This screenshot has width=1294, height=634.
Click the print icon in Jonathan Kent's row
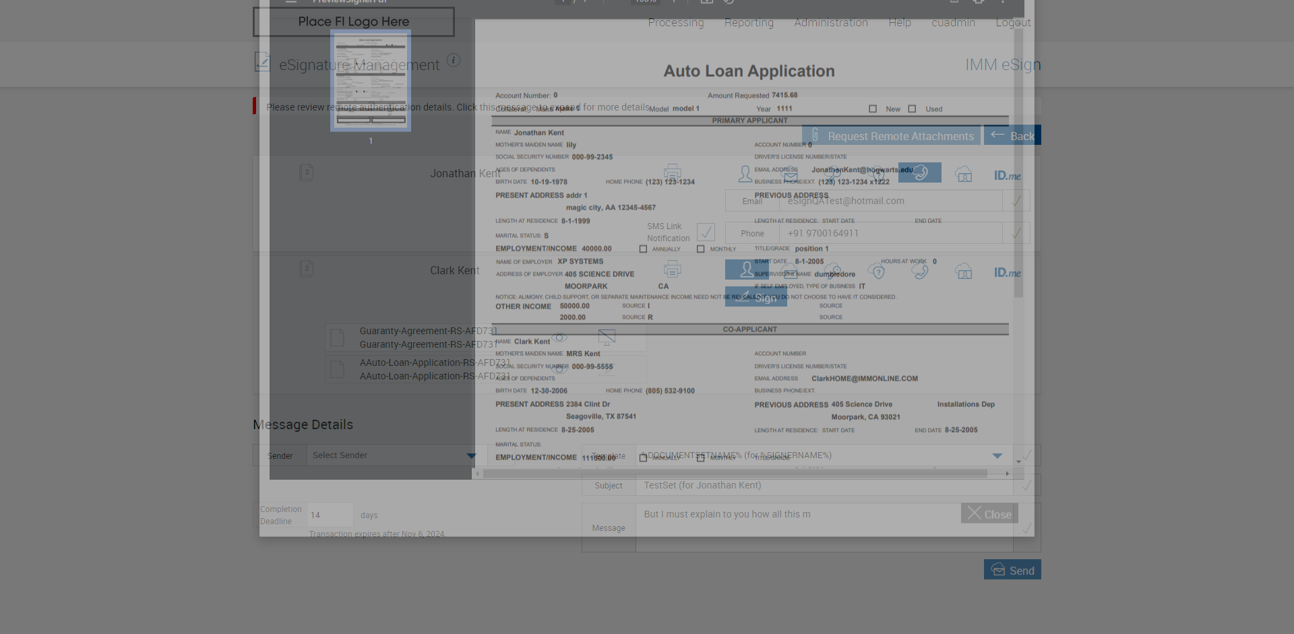tap(672, 173)
